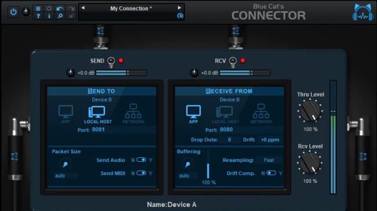This screenshot has height=211, width=377.
Task: Adjust the SEND gain knob
Action: coord(70,73)
